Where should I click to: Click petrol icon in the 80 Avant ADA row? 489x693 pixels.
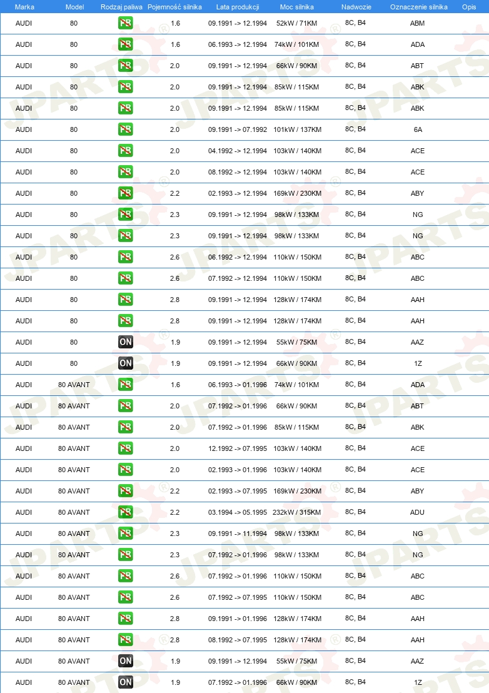[126, 385]
